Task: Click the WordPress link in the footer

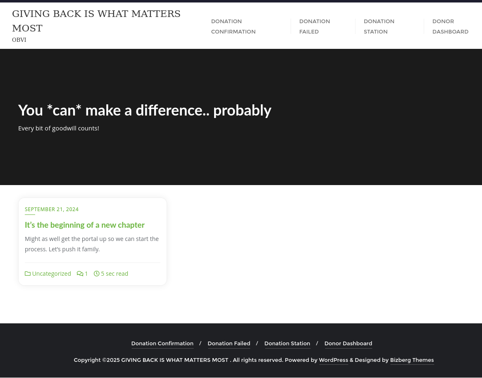Action: (333, 360)
